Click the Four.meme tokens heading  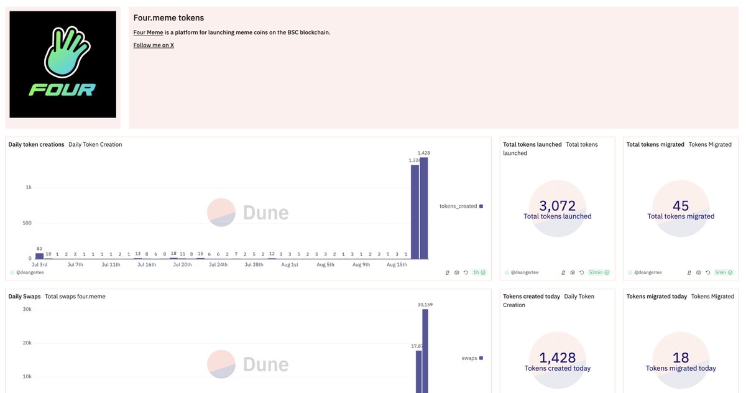click(x=168, y=18)
